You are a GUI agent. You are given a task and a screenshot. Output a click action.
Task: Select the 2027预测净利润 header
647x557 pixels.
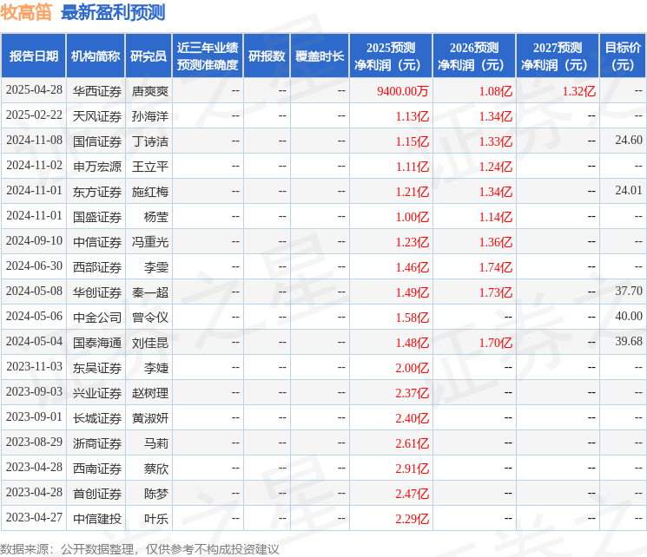click(x=558, y=56)
